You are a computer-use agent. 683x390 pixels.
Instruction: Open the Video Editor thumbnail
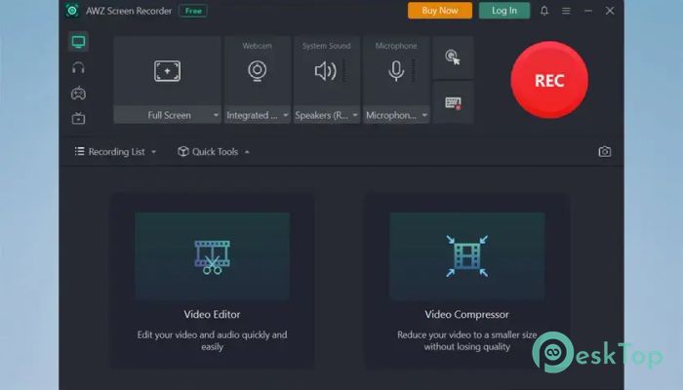pos(212,256)
